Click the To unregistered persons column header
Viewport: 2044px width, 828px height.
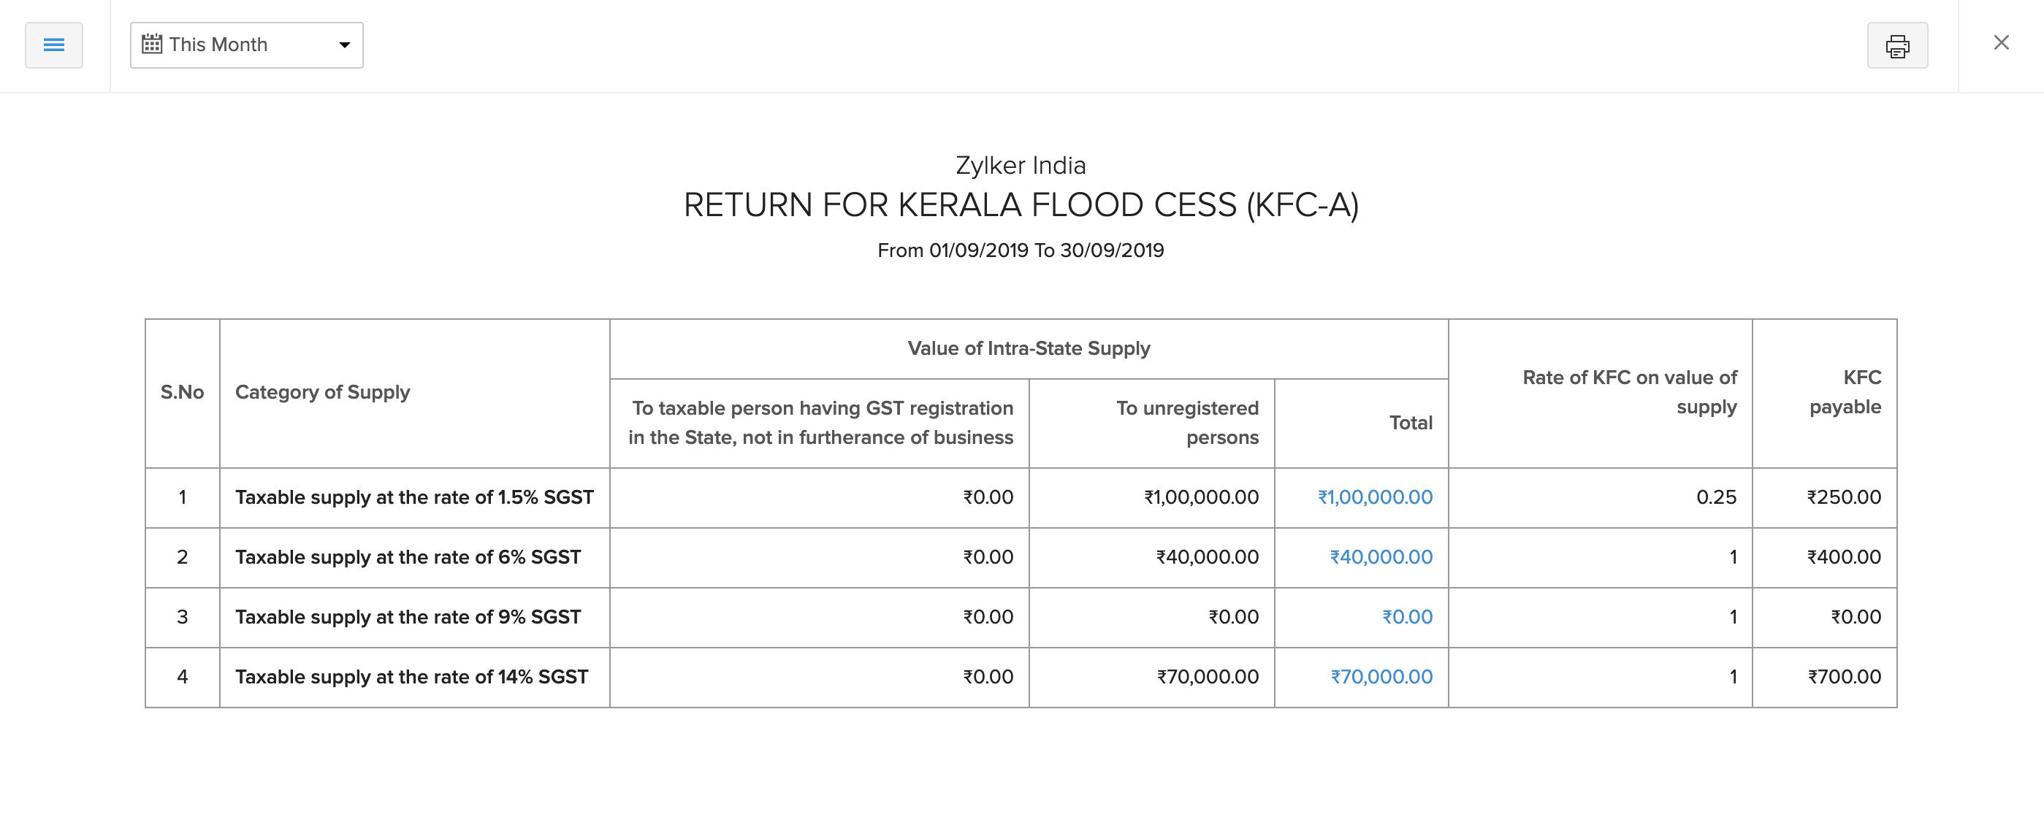point(1187,422)
